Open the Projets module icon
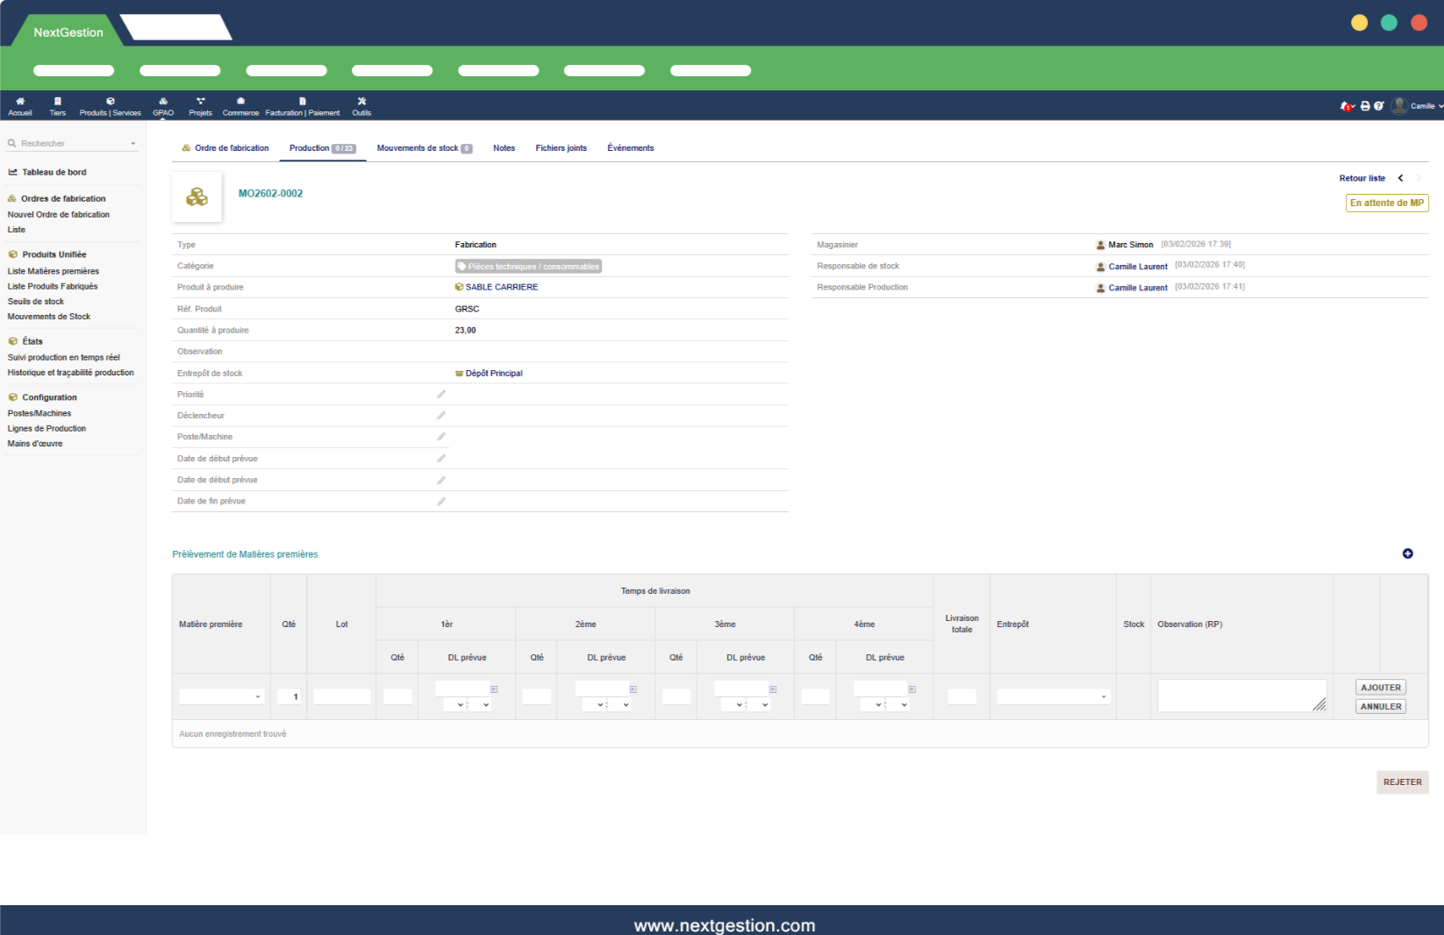Screen dimensions: 1444x935 click(x=200, y=106)
